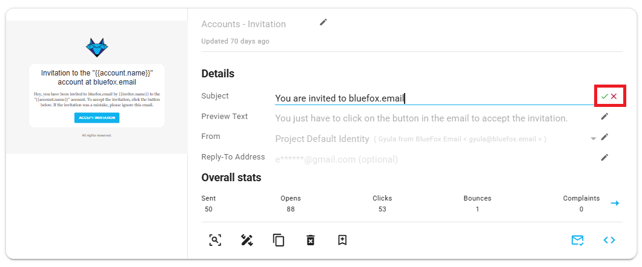The width and height of the screenshot is (642, 267).
Task: Click the Sent value 50
Action: click(208, 209)
